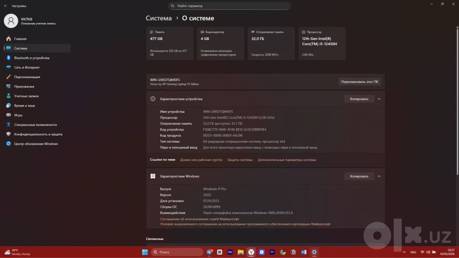459x258 pixels.
Task: Collapse Характеристики устройства section chevron
Action: [x=379, y=99]
